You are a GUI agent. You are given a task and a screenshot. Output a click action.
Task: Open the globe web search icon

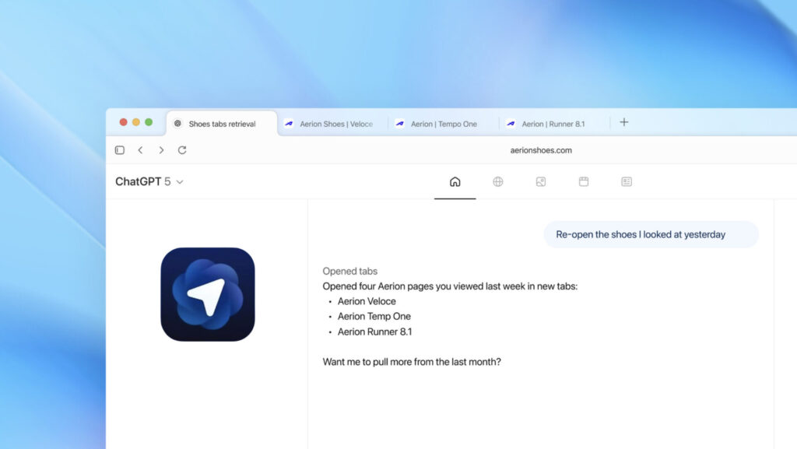[498, 181]
